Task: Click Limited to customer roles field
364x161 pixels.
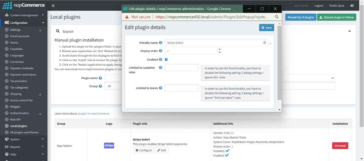Action: (181, 68)
